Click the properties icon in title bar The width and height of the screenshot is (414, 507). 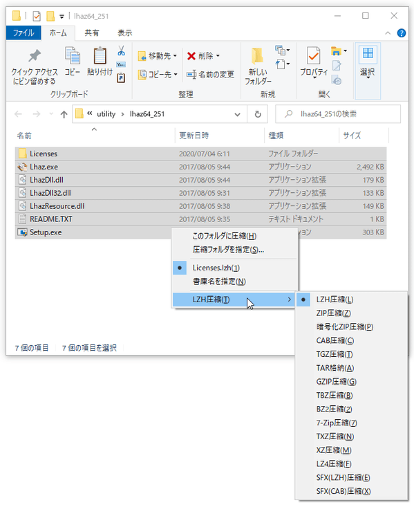(x=37, y=16)
